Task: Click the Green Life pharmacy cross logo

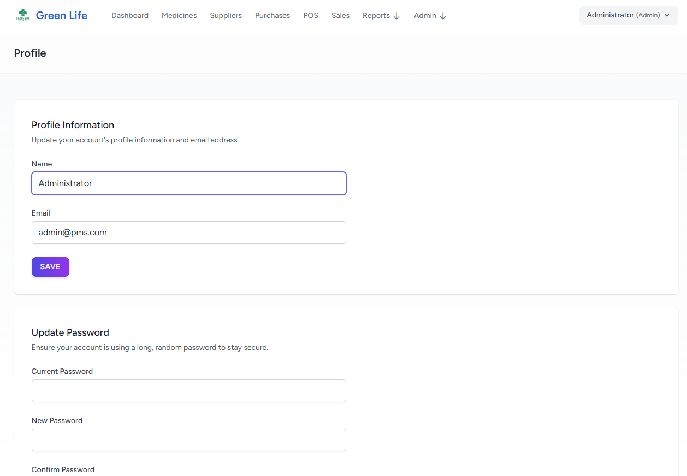Action: tap(23, 15)
